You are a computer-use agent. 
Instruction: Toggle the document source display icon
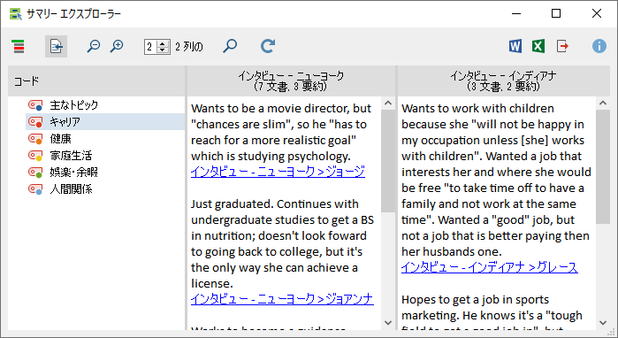[x=56, y=47]
